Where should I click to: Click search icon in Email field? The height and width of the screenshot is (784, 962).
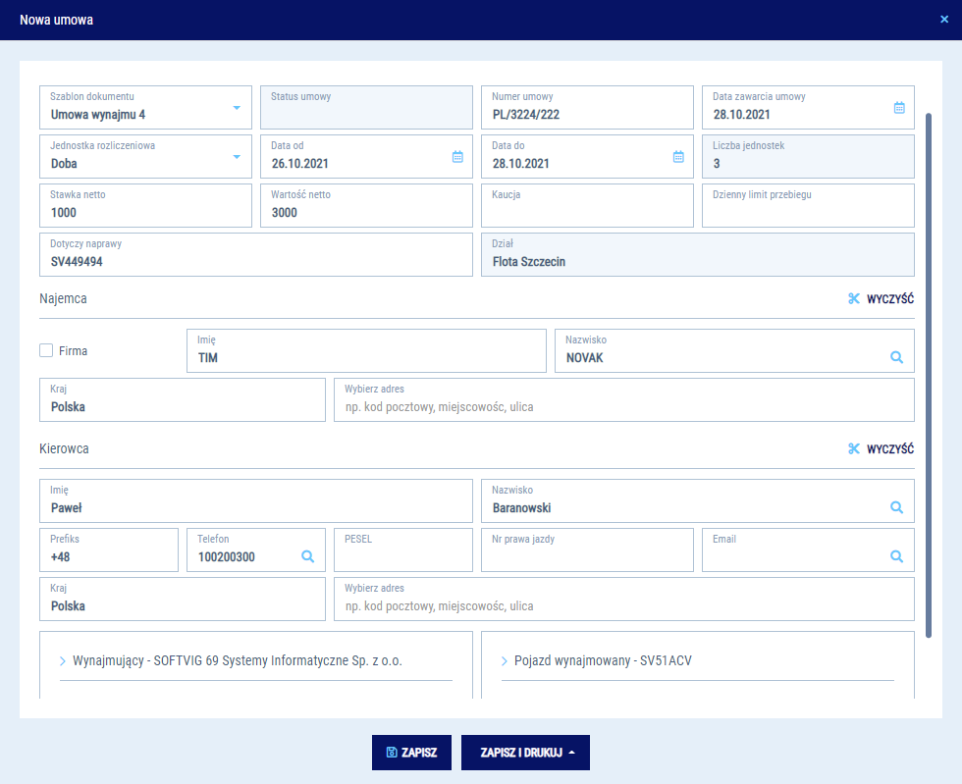(x=896, y=556)
